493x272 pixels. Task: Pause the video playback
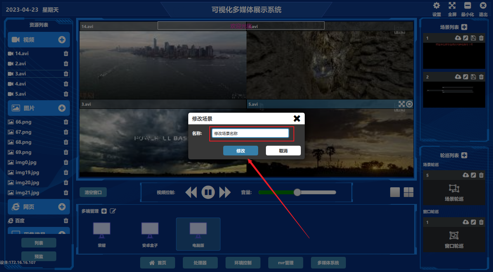(208, 192)
